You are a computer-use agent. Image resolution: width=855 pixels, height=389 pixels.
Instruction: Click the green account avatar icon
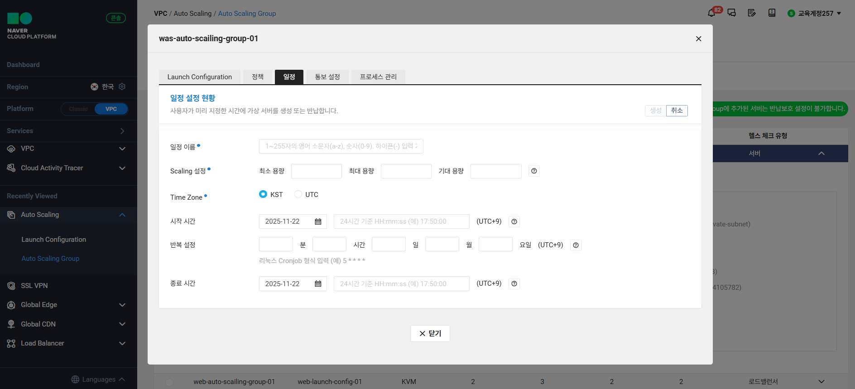coord(792,14)
